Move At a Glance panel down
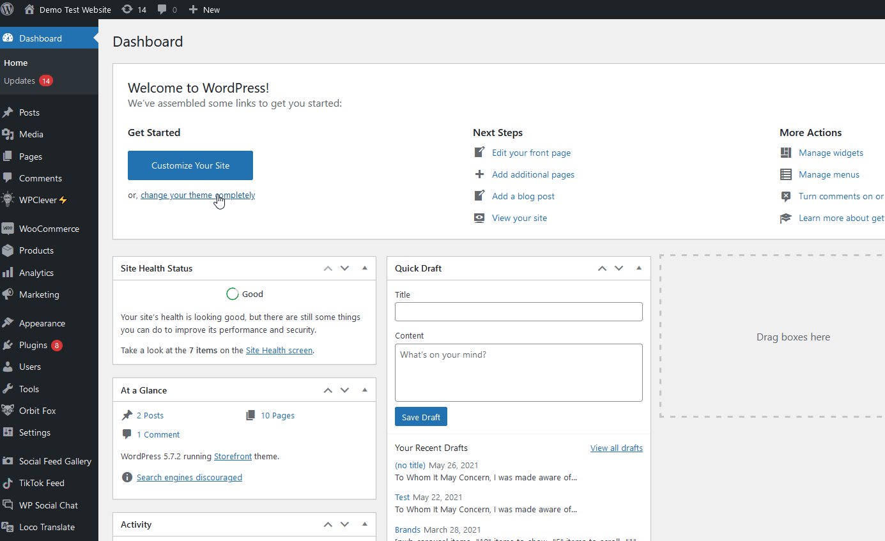This screenshot has width=885, height=541. (x=345, y=390)
